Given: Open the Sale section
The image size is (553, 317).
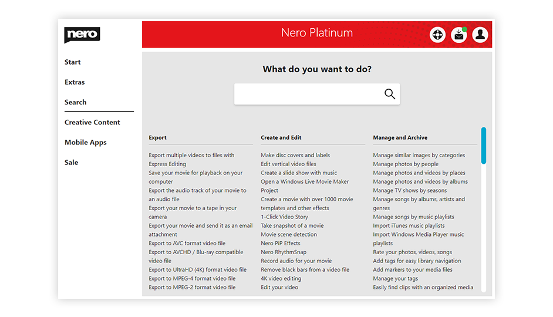Looking at the screenshot, I should coord(71,163).
